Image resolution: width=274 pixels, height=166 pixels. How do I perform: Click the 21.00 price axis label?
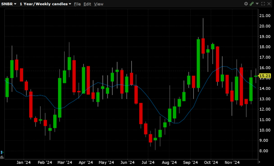[265, 15]
